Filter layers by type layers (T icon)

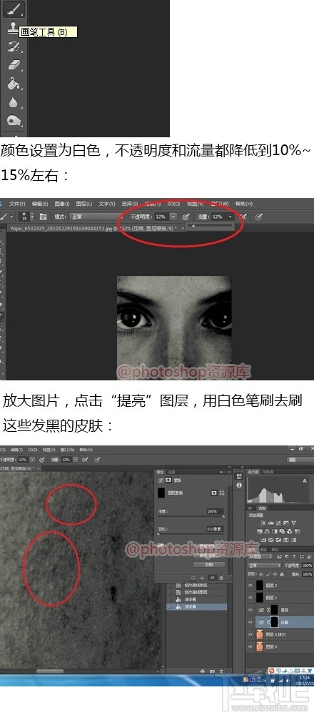294,556
